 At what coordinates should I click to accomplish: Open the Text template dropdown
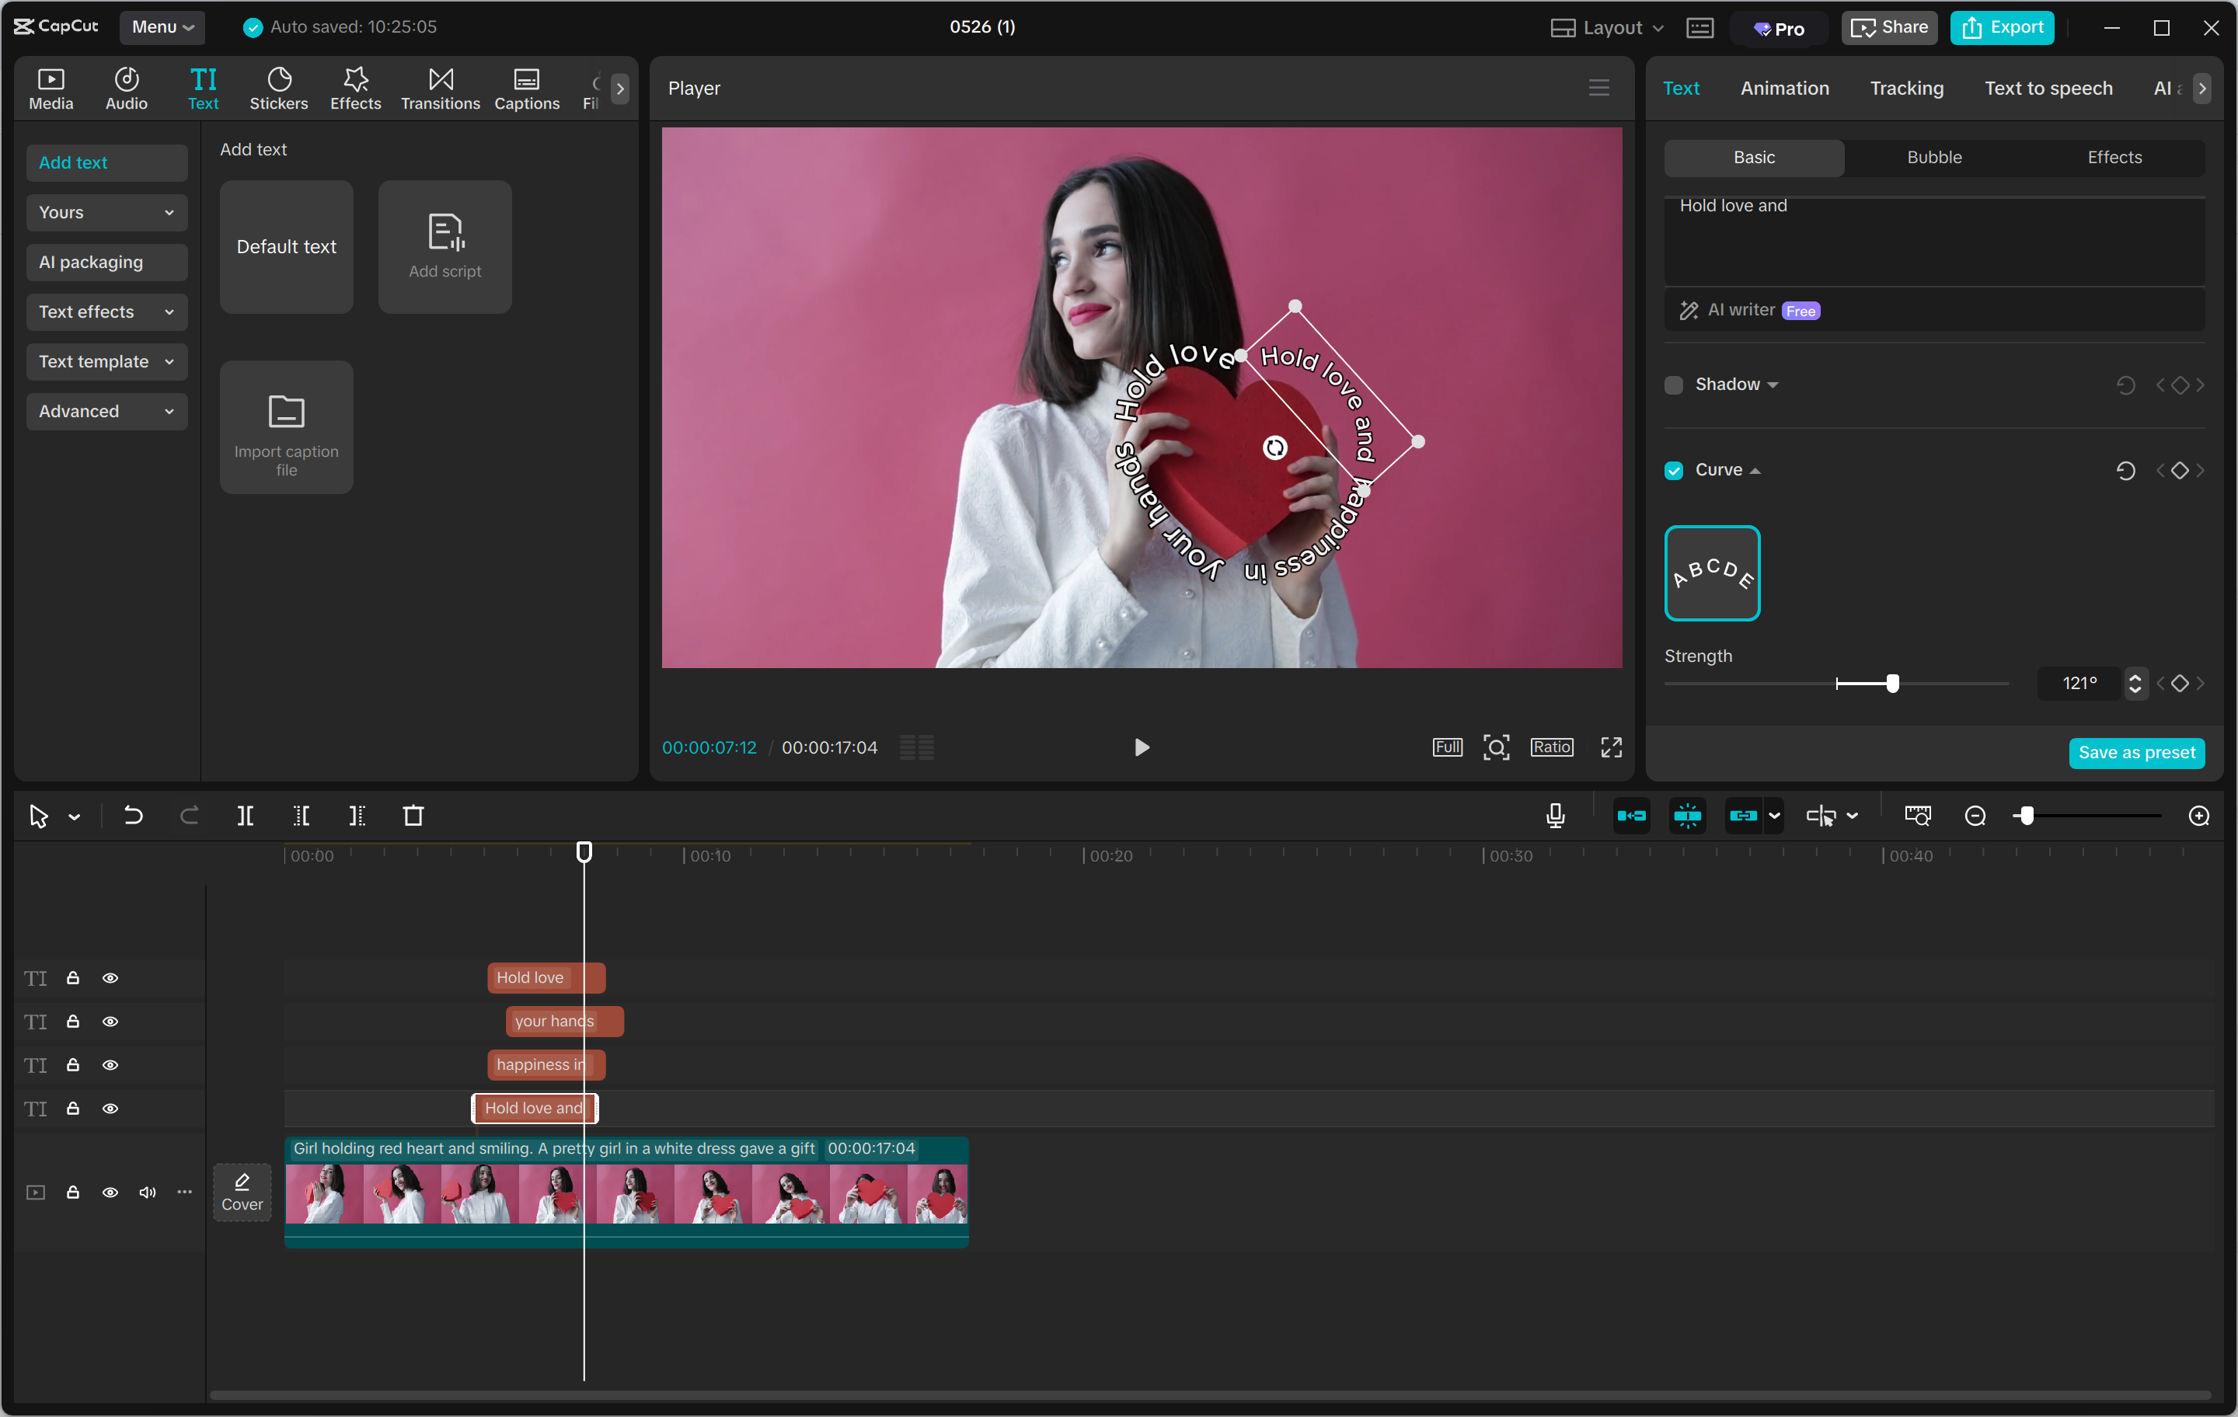click(106, 361)
